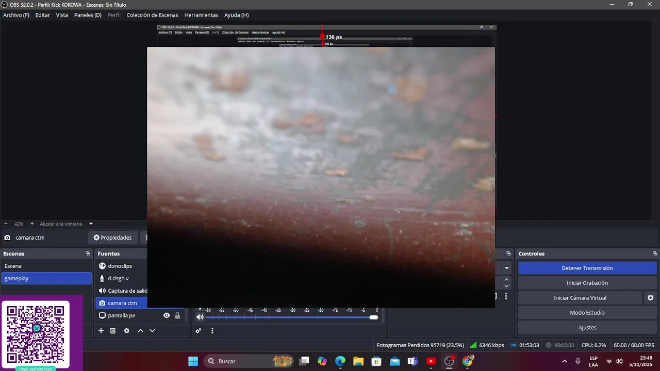Click the camera preview image
Image resolution: width=660 pixels, height=371 pixels.
point(321,177)
